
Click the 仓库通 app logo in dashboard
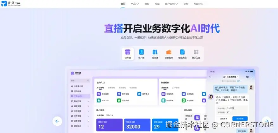point(72,73)
